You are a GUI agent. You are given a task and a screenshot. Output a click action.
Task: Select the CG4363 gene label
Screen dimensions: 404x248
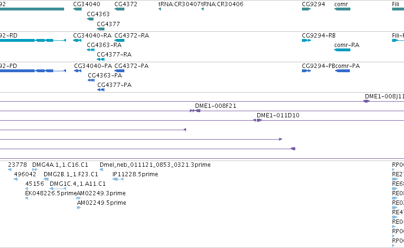(98, 14)
